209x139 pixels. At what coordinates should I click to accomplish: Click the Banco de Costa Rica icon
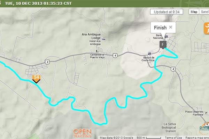coord(149,54)
